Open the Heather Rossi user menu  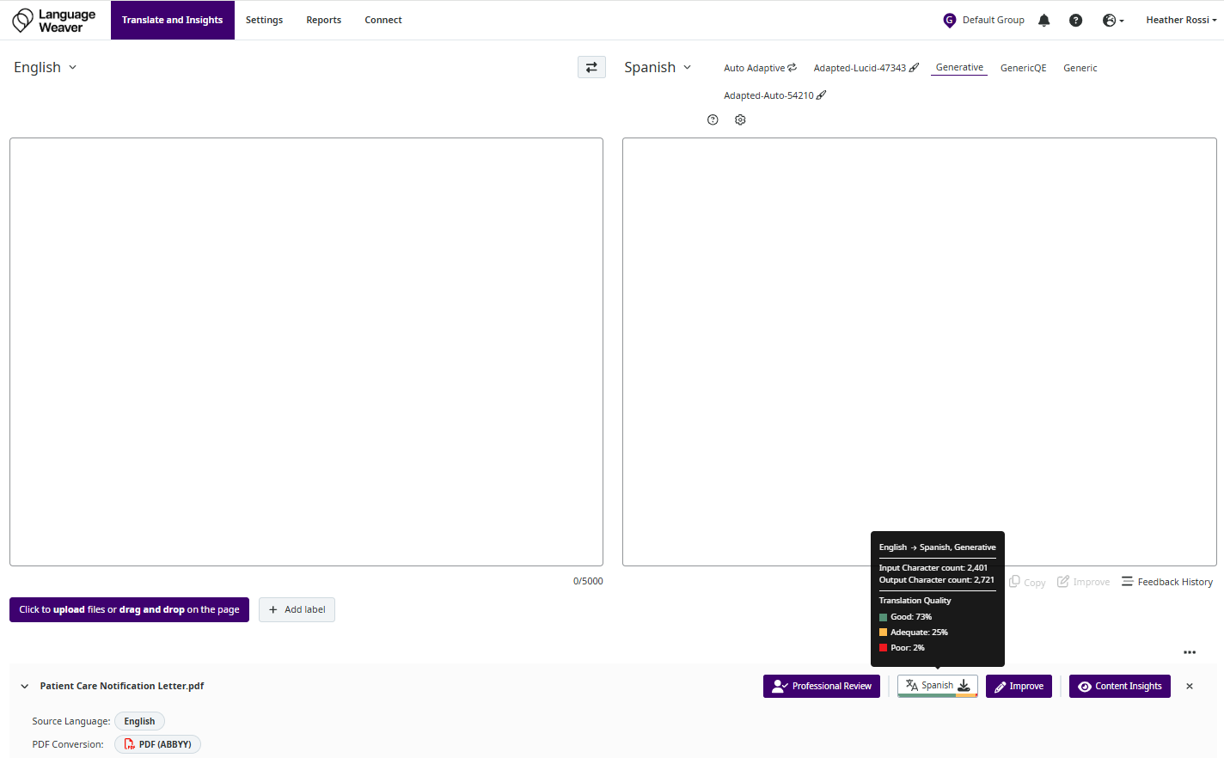pos(1180,20)
